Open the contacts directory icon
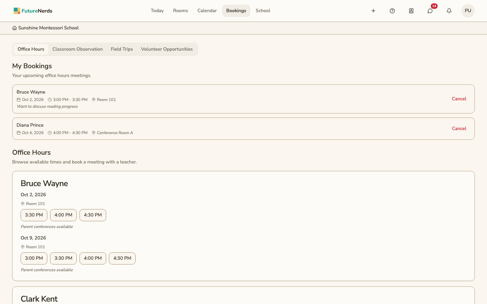This screenshot has width=487, height=304. click(411, 11)
